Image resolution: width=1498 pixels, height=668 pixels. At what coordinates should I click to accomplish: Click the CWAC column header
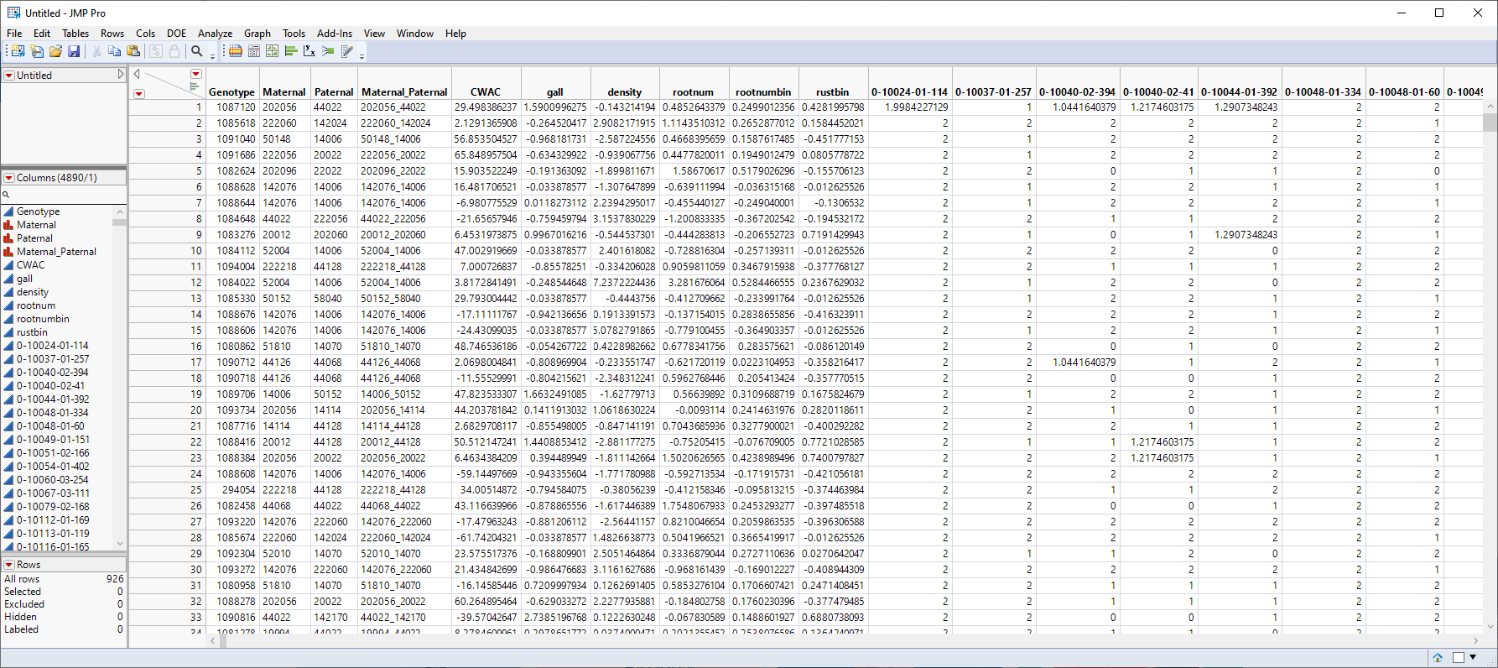point(485,91)
